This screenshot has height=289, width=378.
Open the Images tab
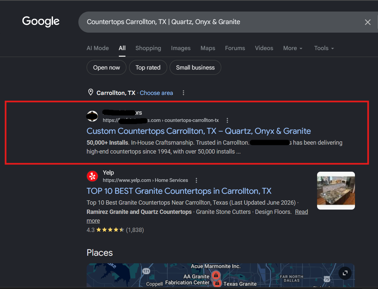click(181, 48)
